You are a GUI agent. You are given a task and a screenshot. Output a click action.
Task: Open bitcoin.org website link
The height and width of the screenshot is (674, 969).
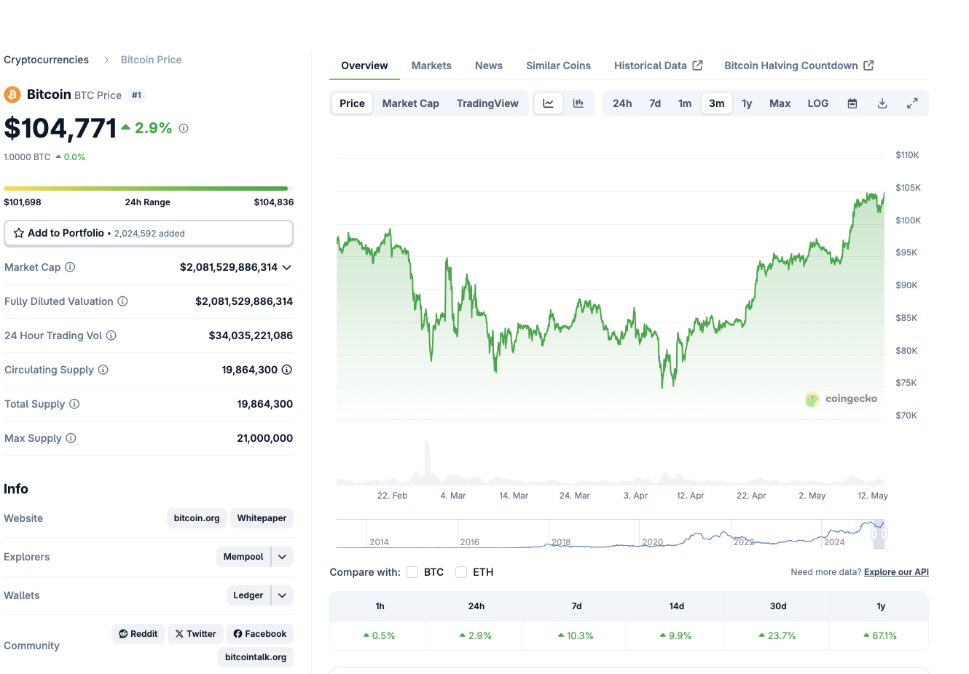(197, 518)
